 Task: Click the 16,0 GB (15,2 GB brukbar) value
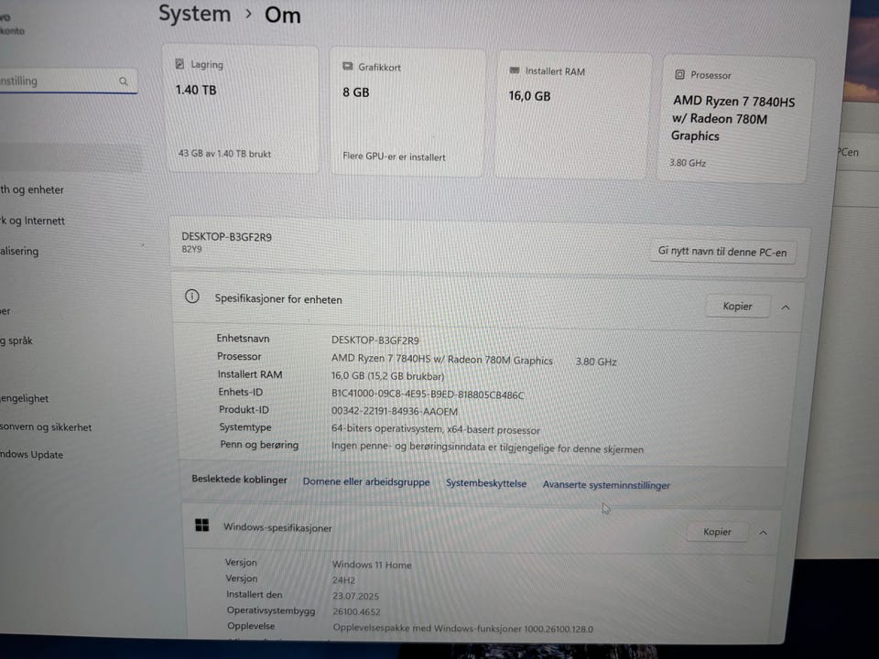pos(387,375)
